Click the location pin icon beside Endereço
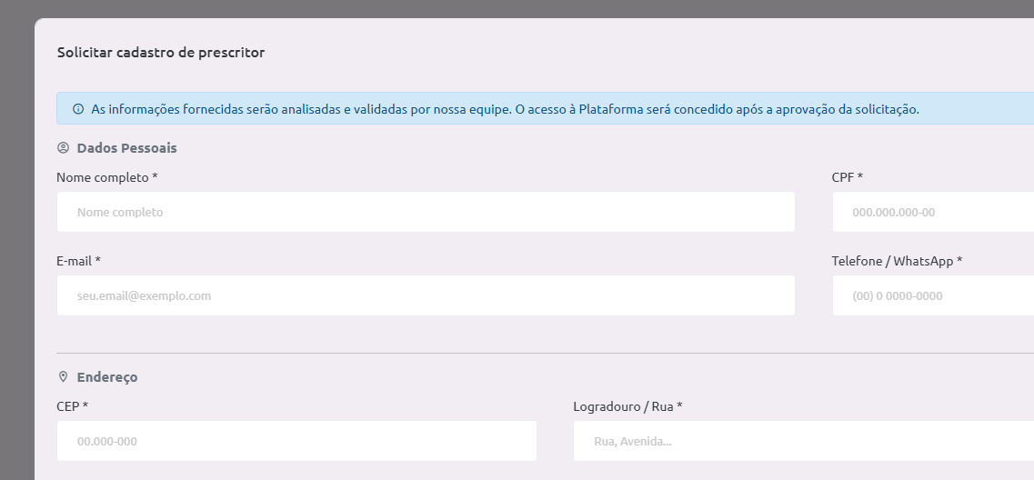Screen dimensions: 1034x480 pyautogui.click(x=64, y=376)
